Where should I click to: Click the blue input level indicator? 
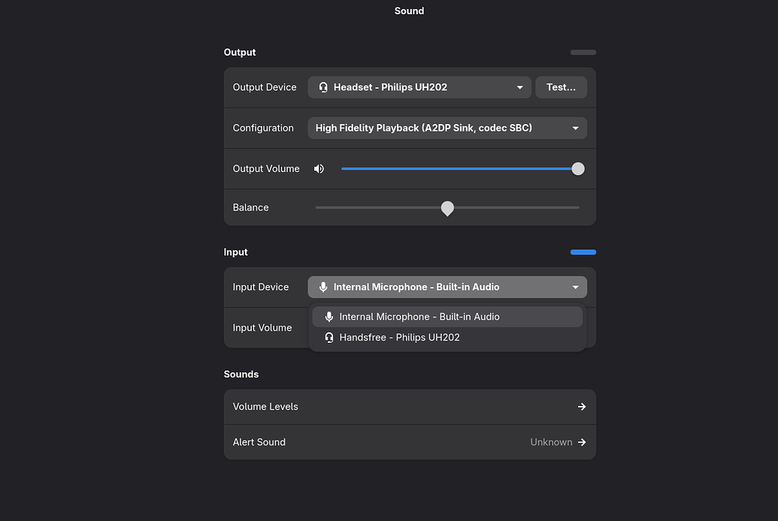[583, 253]
